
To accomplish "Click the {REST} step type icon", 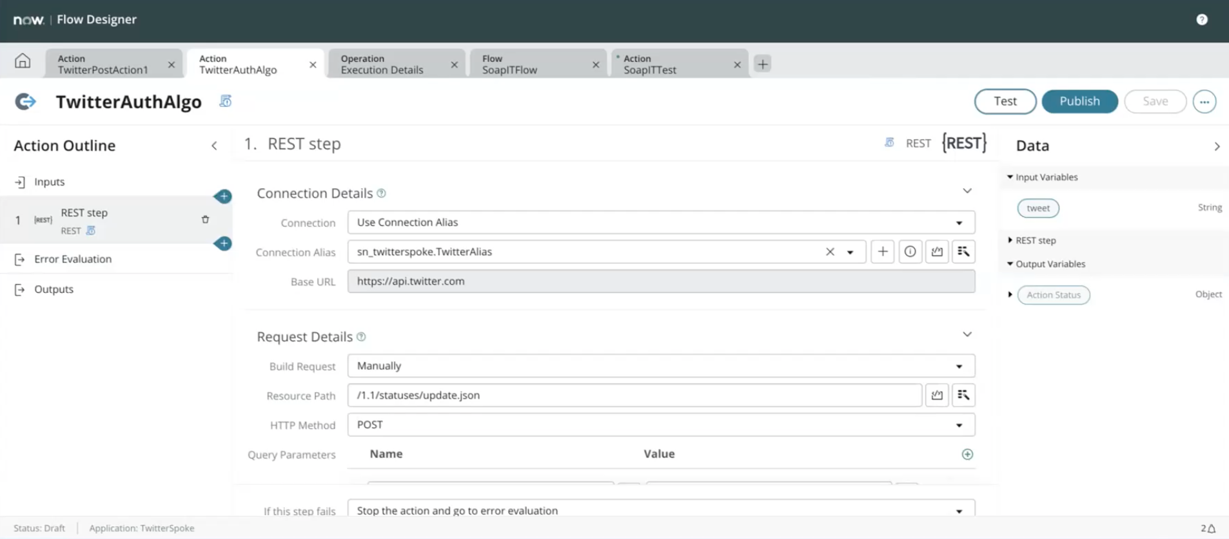I will click(964, 143).
